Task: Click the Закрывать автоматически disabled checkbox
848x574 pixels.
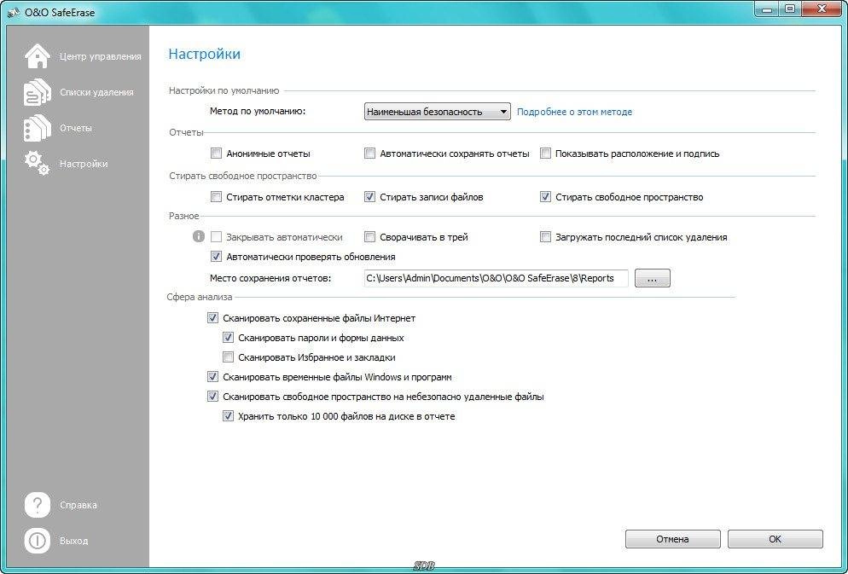Action: [x=217, y=237]
